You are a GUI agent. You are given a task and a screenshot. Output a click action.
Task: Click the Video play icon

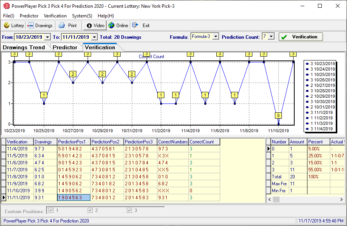[89, 26]
